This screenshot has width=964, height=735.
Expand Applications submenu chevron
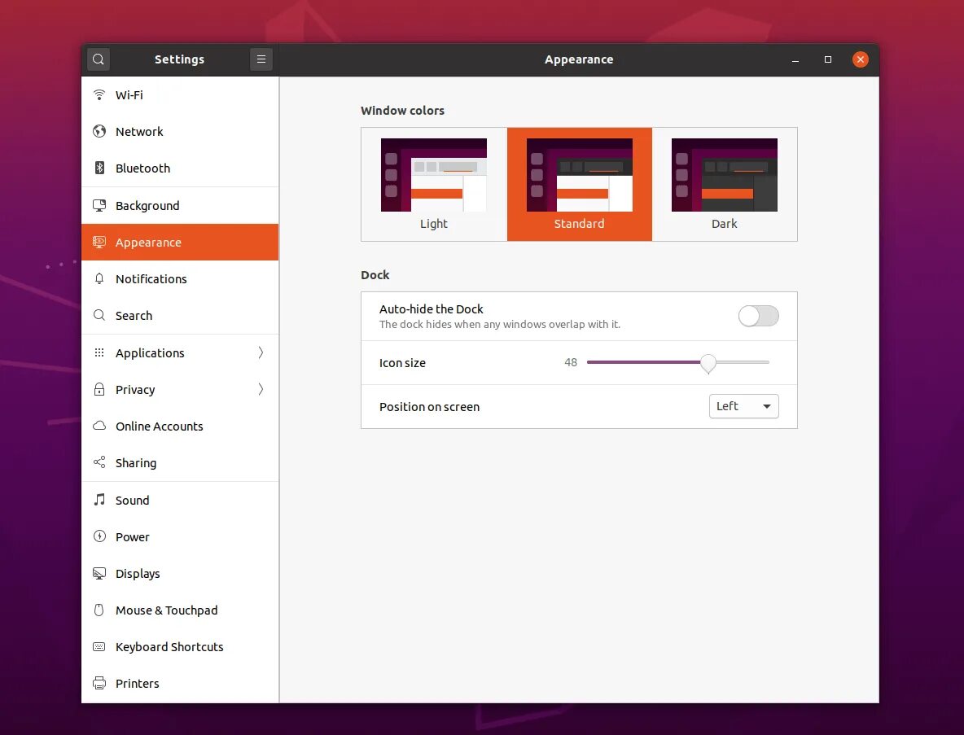point(261,352)
